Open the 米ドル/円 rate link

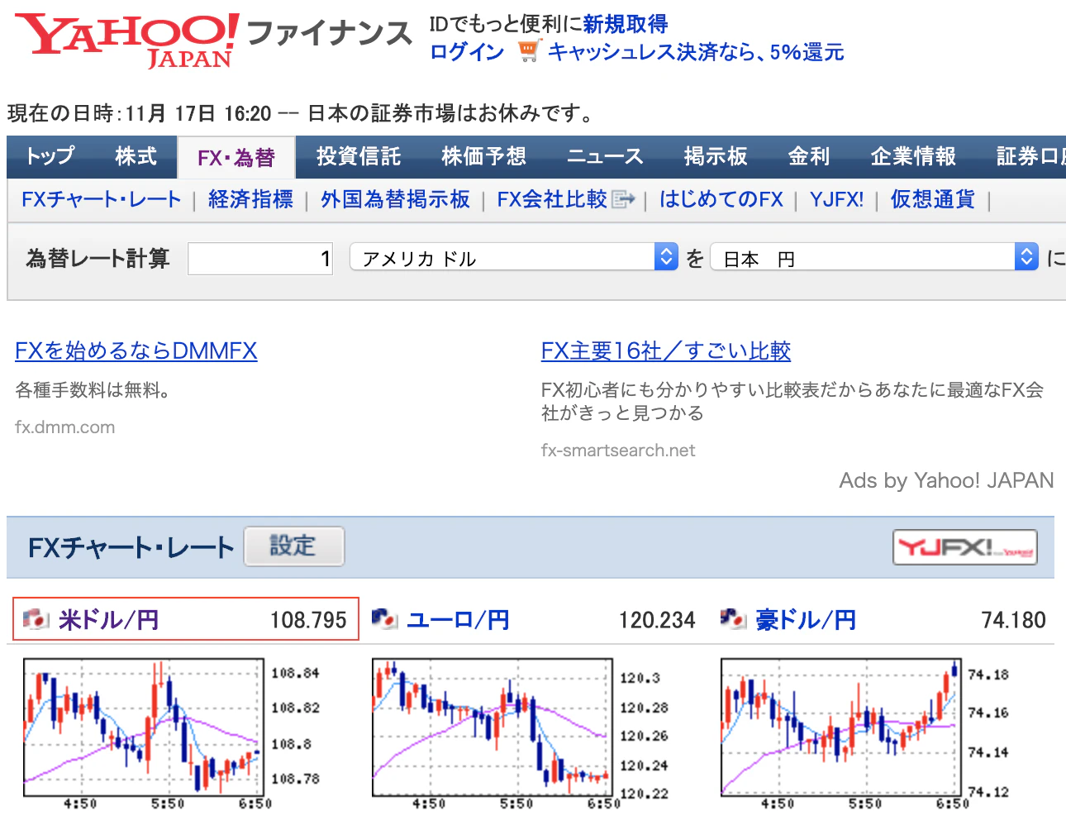pos(108,619)
